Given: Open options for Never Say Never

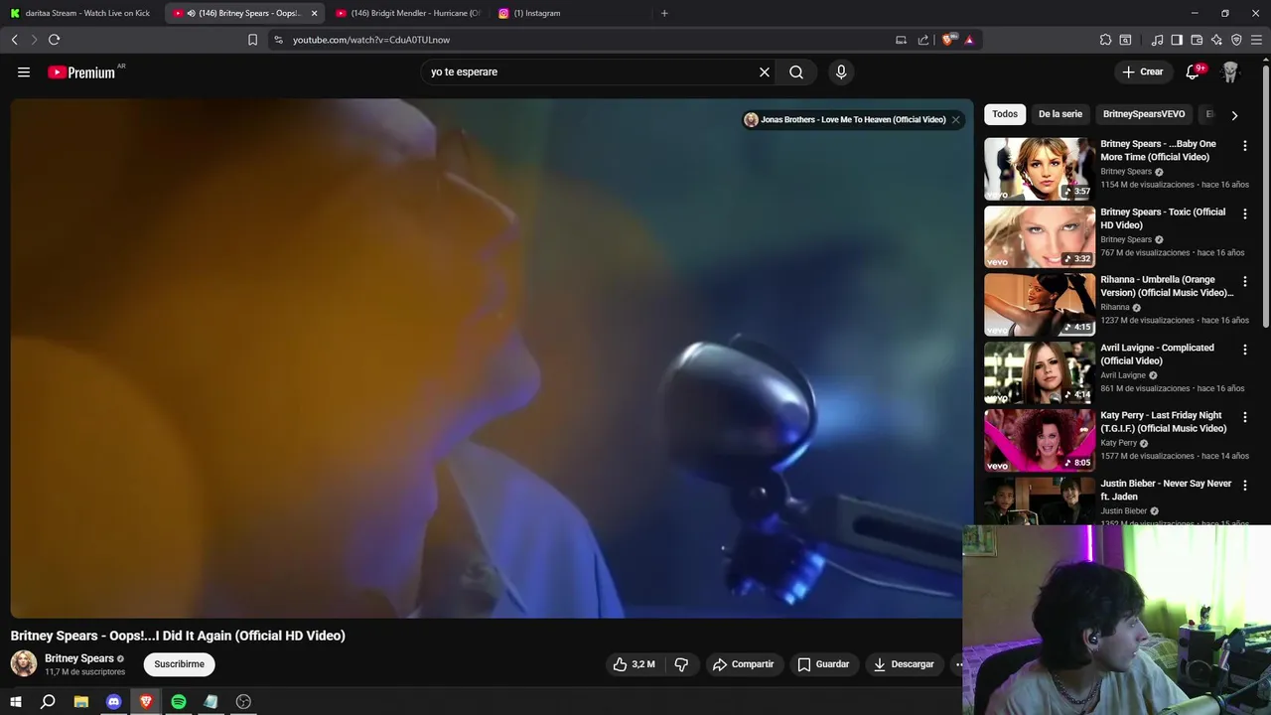Looking at the screenshot, I should click(x=1244, y=486).
